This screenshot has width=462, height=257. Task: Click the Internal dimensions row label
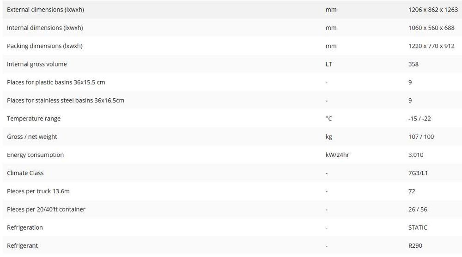pyautogui.click(x=45, y=28)
